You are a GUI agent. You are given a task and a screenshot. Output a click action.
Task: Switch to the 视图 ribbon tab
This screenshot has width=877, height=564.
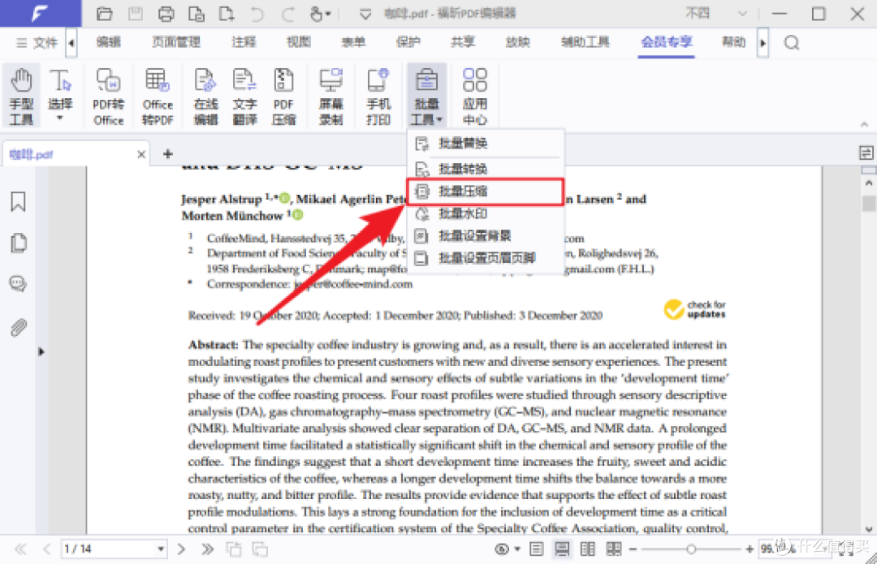(x=299, y=42)
